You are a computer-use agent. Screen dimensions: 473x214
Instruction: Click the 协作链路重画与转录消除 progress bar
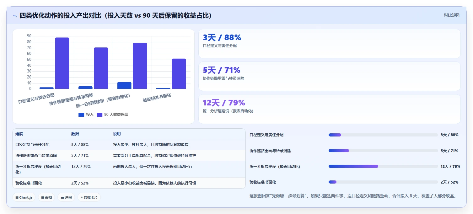click(383, 151)
